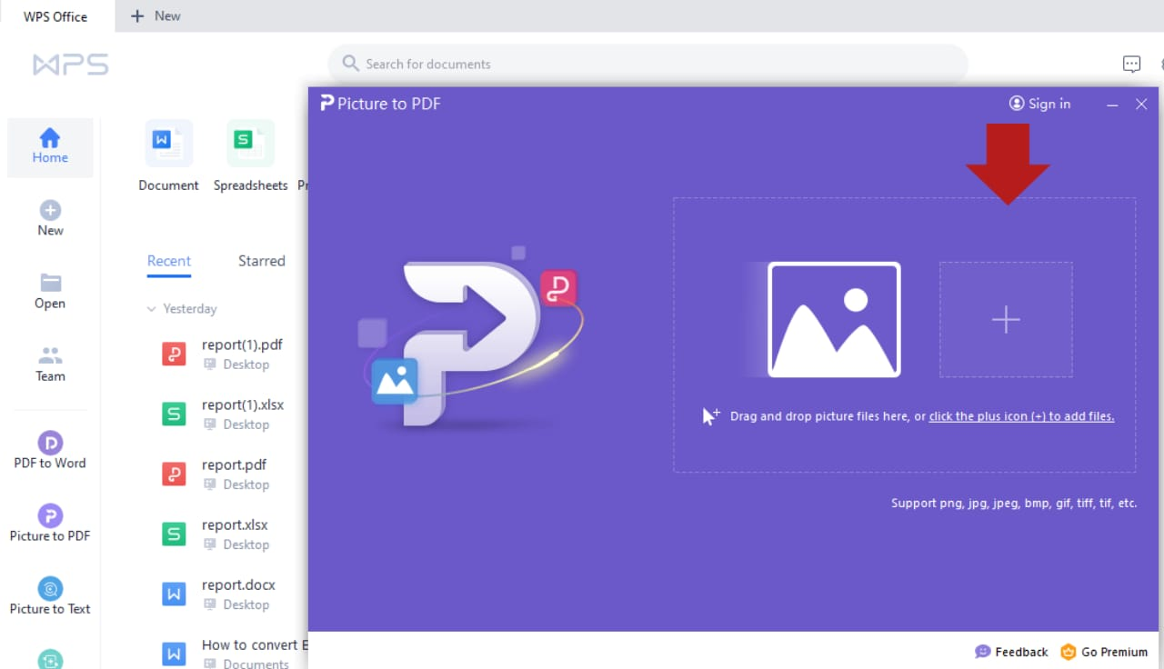The image size is (1164, 669).
Task: Click the New sidebar icon
Action: [x=50, y=218]
